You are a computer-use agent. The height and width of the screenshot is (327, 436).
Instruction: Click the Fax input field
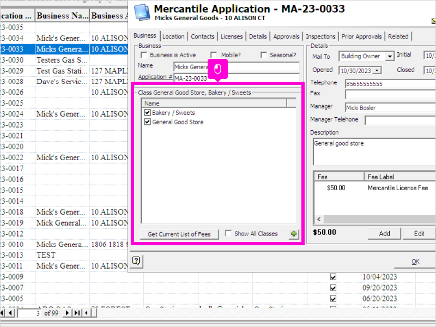click(390, 94)
